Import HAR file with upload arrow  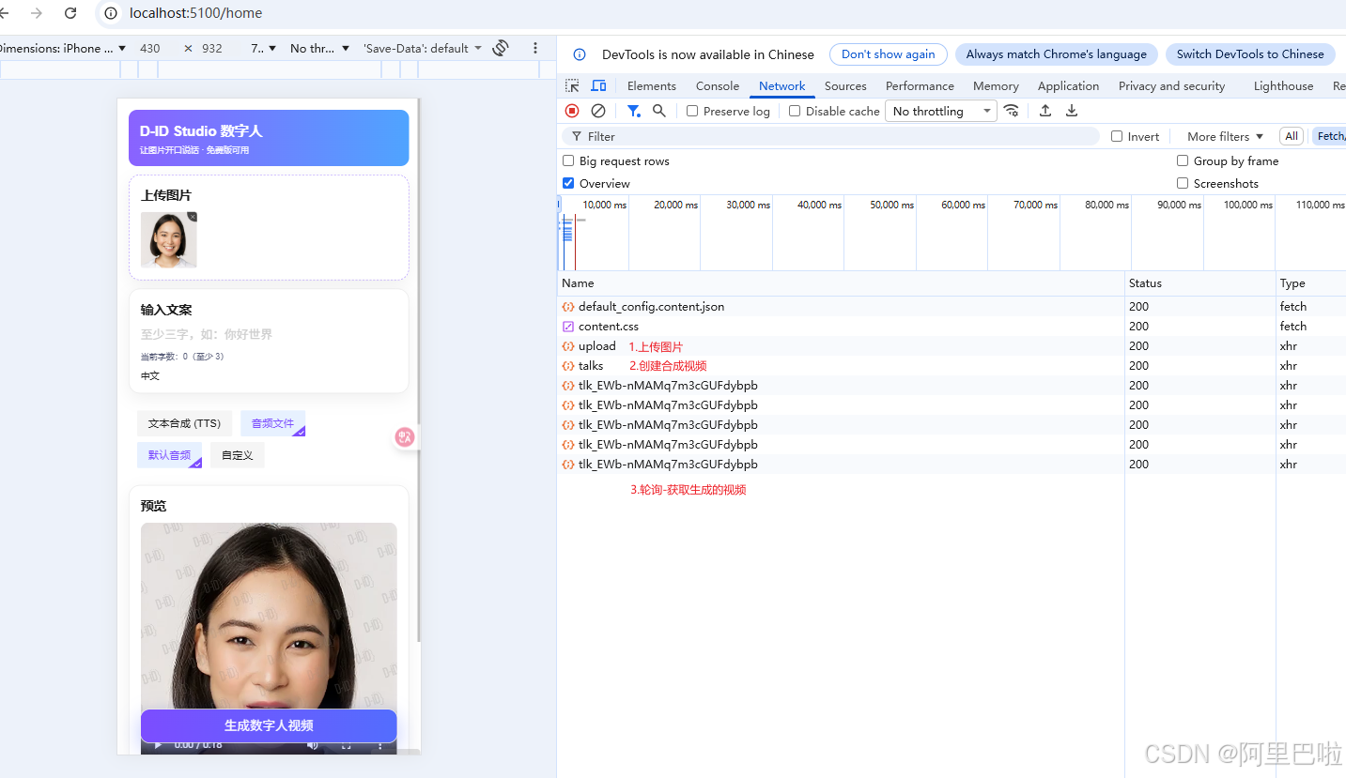click(x=1045, y=111)
